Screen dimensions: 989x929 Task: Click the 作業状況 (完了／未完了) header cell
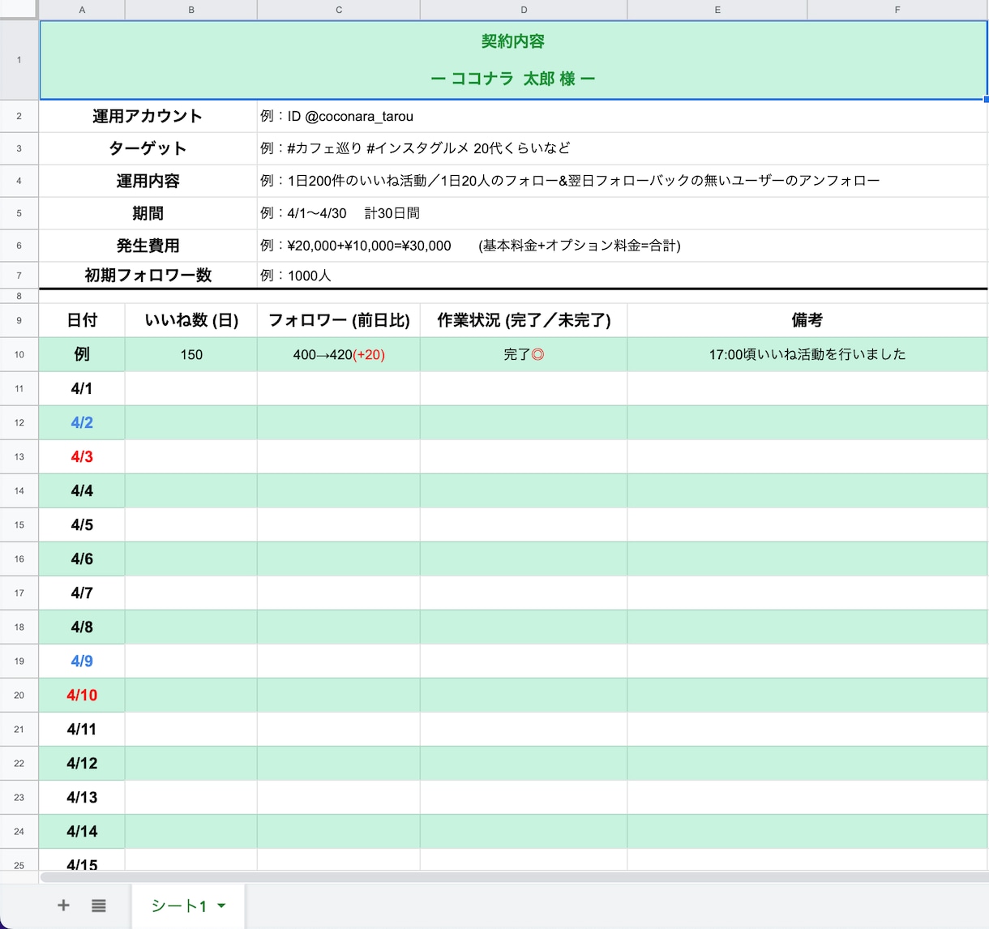pos(524,320)
